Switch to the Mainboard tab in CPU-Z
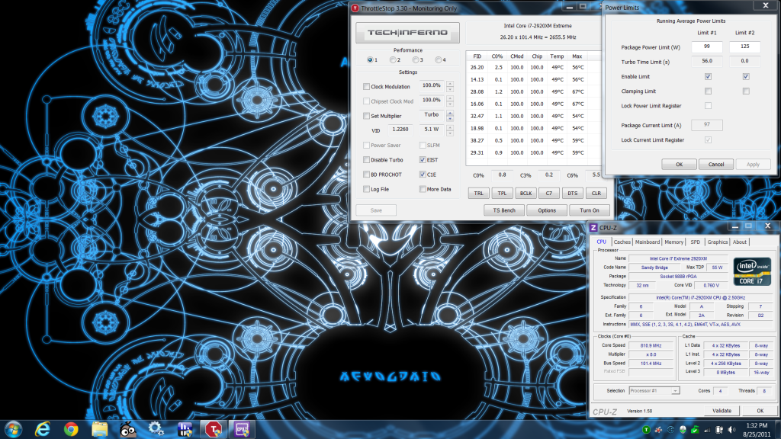This screenshot has height=439, width=781. click(648, 242)
